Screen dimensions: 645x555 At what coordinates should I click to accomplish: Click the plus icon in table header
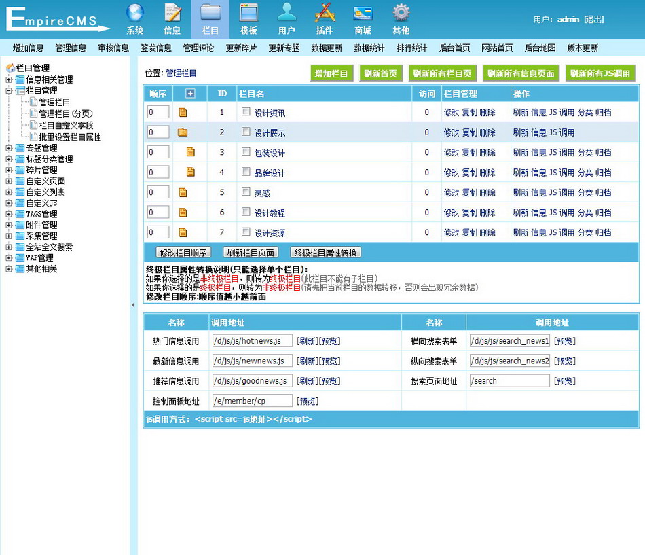coord(190,94)
